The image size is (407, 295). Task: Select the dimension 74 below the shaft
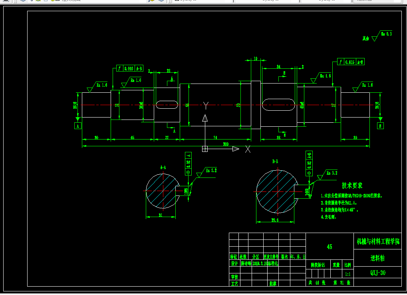click(215, 138)
